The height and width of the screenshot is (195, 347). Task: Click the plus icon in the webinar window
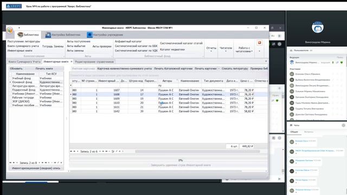279,88
